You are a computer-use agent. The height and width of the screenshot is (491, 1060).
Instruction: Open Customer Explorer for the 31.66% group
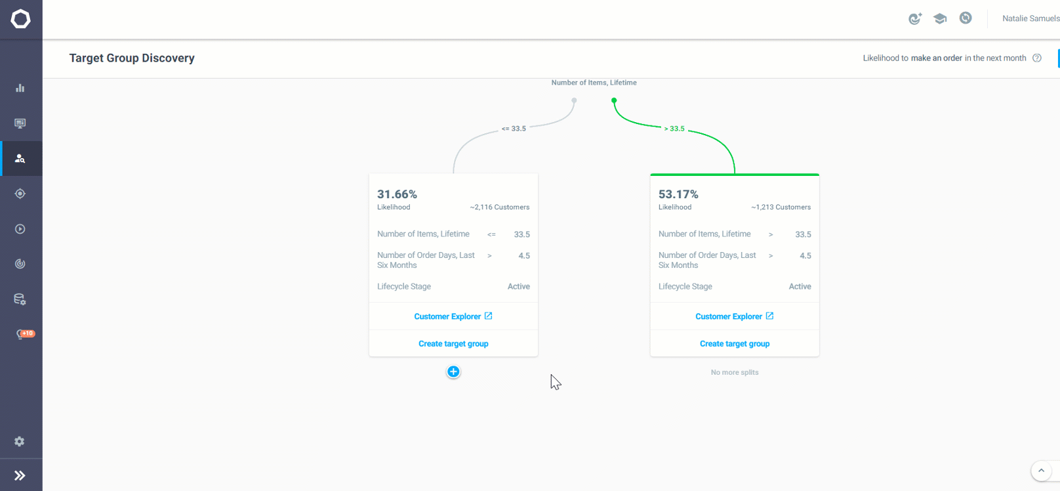453,316
